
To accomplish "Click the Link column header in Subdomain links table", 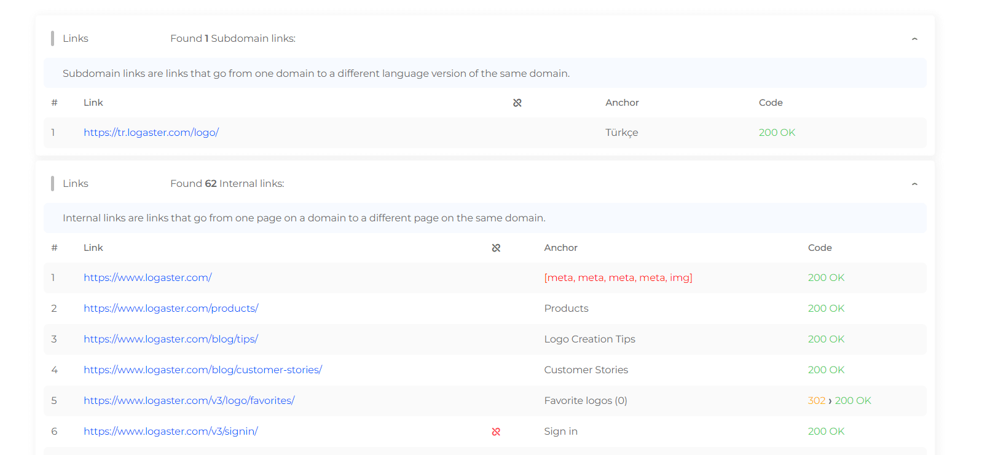I will point(93,103).
